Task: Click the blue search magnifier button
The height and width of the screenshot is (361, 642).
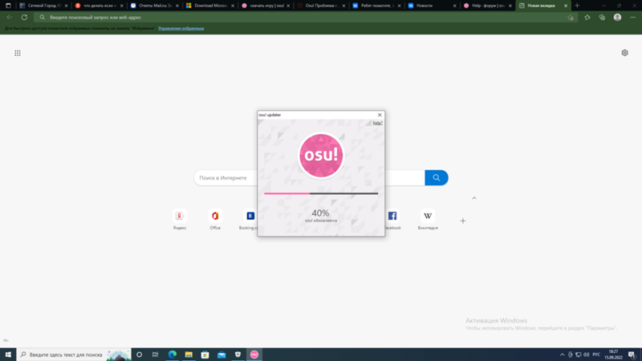Action: pyautogui.click(x=437, y=177)
